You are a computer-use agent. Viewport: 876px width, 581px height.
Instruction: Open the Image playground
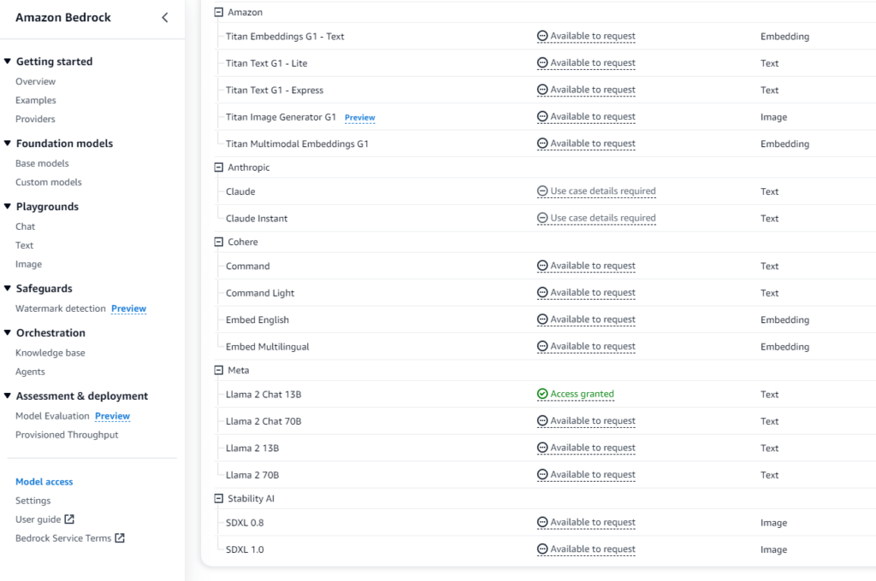[28, 265]
